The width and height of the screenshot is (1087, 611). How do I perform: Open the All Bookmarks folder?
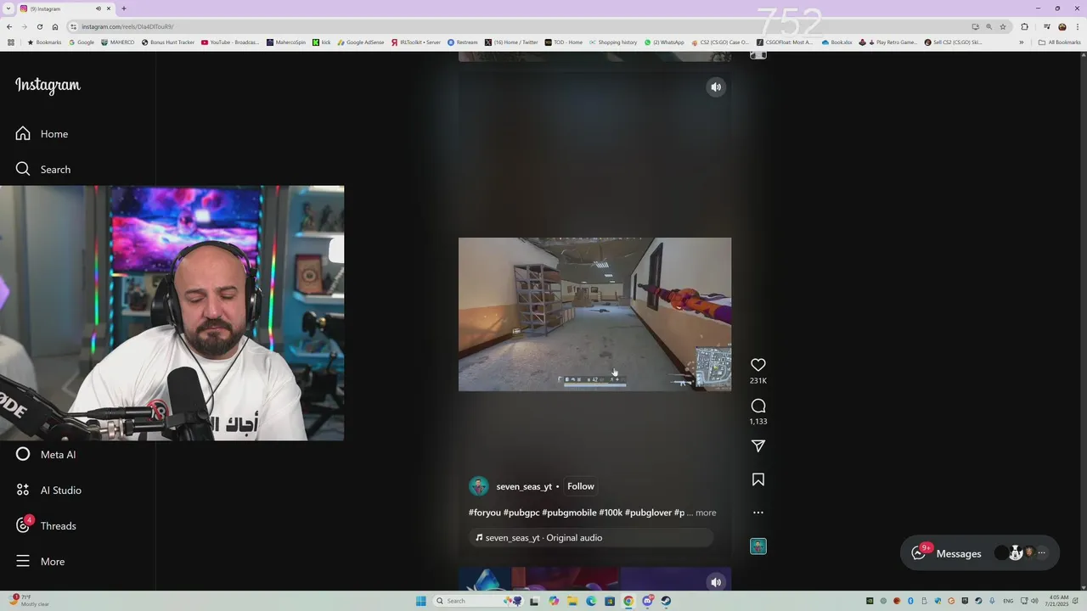point(1059,42)
